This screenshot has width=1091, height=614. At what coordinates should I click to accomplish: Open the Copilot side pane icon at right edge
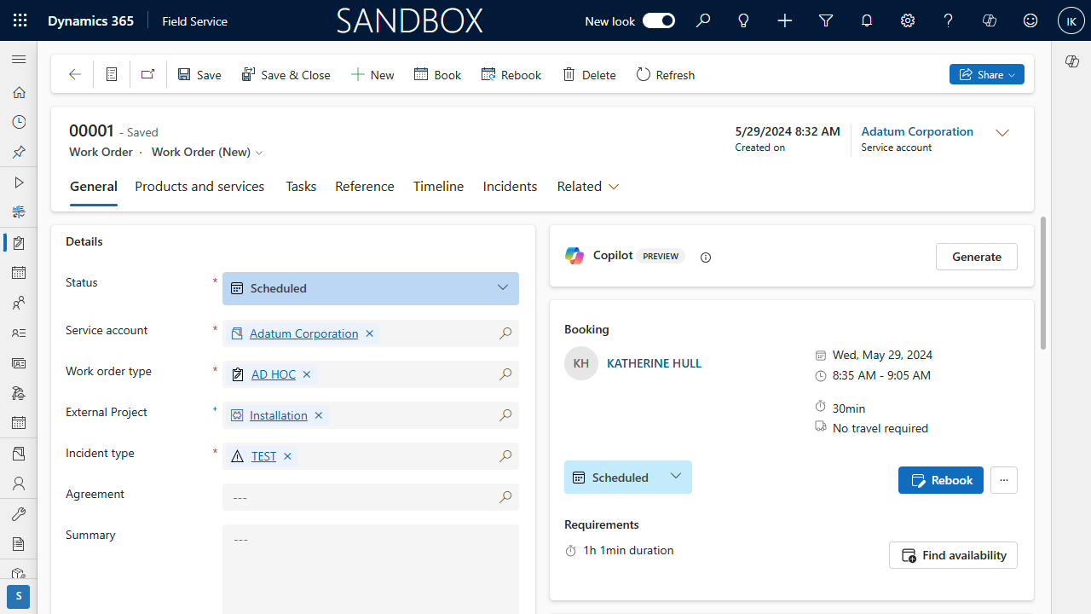tap(1072, 61)
